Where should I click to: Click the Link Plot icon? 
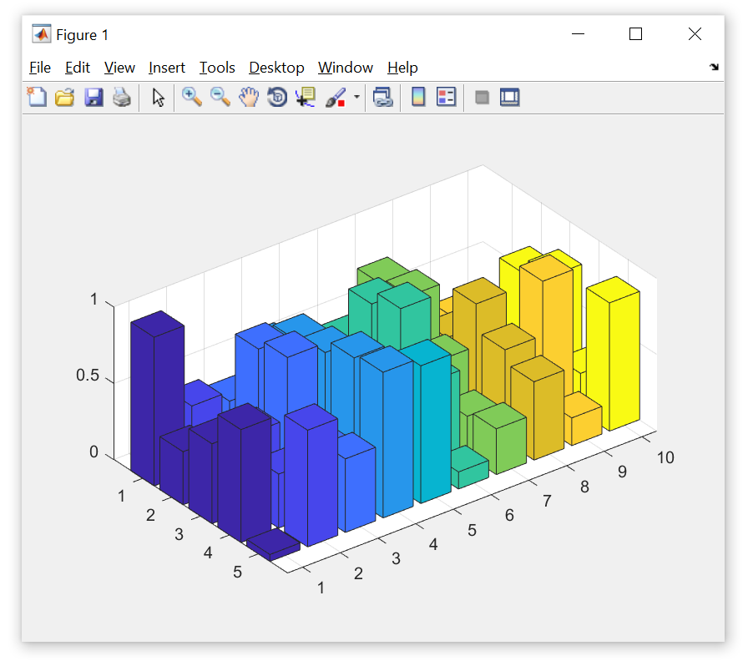(383, 97)
